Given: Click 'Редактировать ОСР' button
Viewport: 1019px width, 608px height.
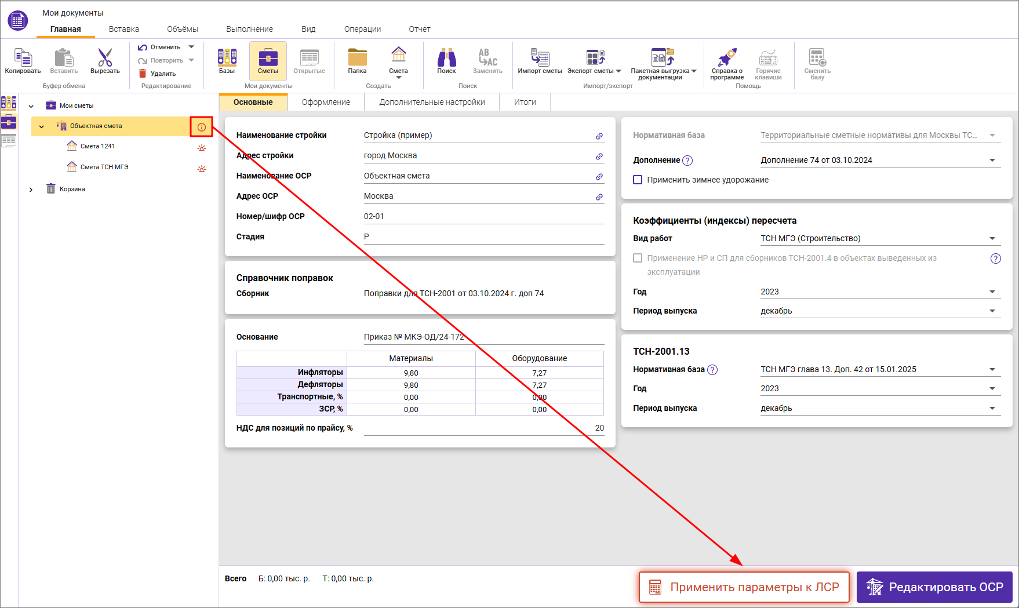Looking at the screenshot, I should [934, 587].
